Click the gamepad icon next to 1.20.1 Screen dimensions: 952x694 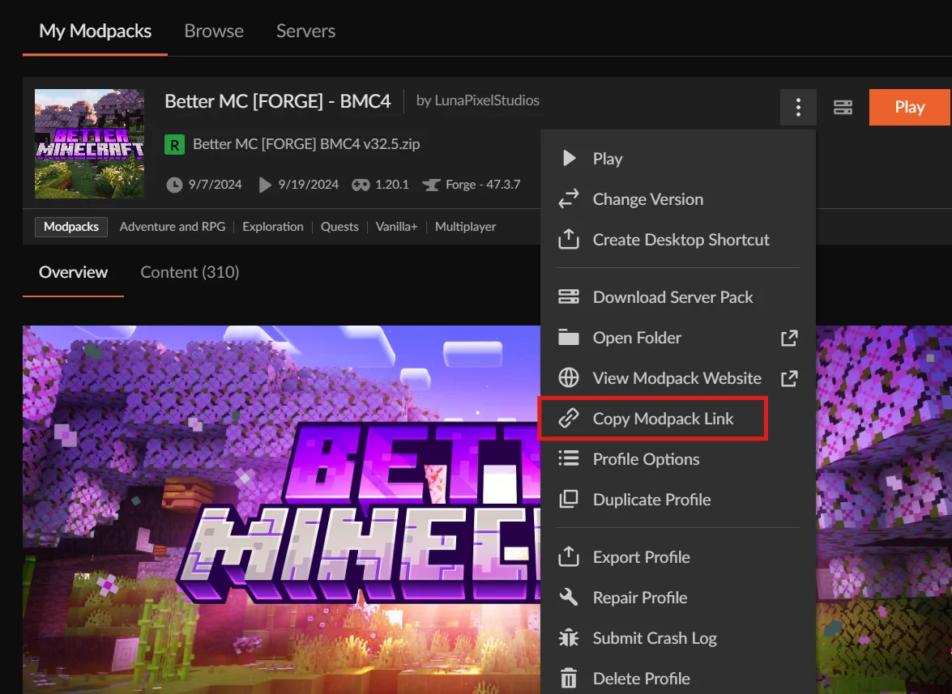(x=361, y=185)
